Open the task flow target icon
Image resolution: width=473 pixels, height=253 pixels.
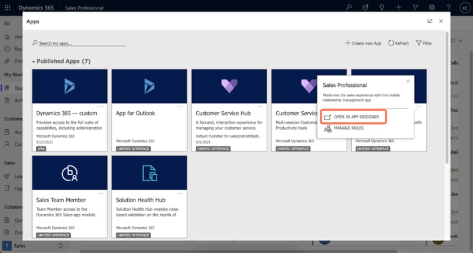[x=365, y=7]
